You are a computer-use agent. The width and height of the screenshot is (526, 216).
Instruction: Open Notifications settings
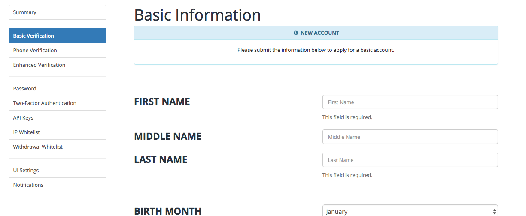[57, 185]
